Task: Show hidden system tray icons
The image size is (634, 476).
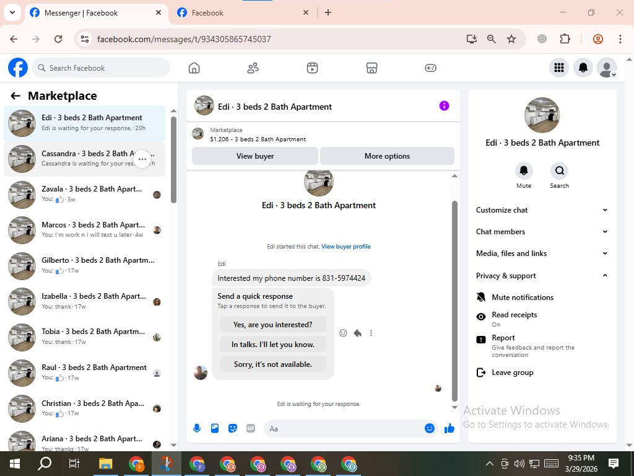Action: (x=489, y=464)
